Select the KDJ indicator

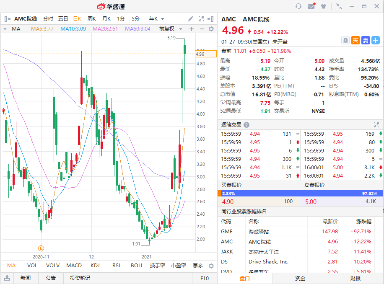click(x=95, y=266)
